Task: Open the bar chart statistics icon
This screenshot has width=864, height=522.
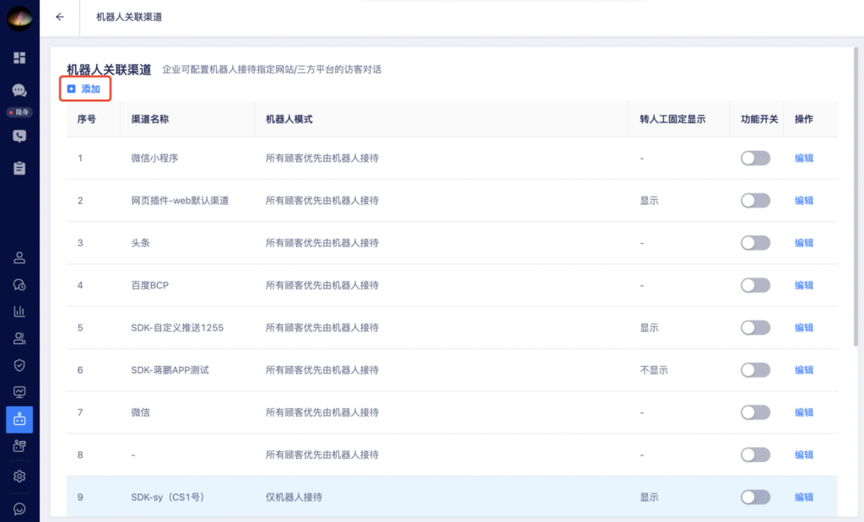Action: coord(19,311)
